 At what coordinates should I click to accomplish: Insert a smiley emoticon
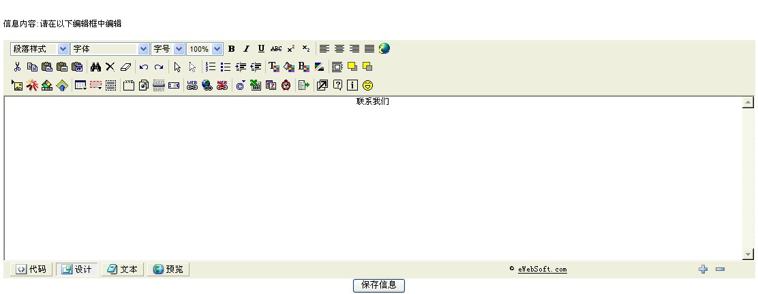(368, 86)
